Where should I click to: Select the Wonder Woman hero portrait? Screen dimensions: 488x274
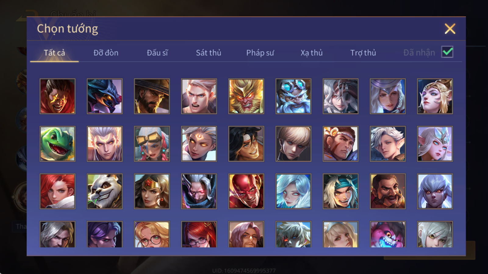pos(152,191)
